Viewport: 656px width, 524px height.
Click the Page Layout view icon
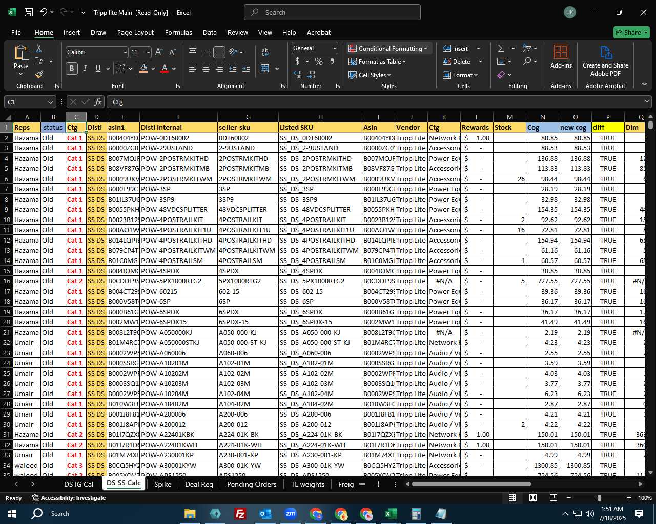pyautogui.click(x=533, y=498)
